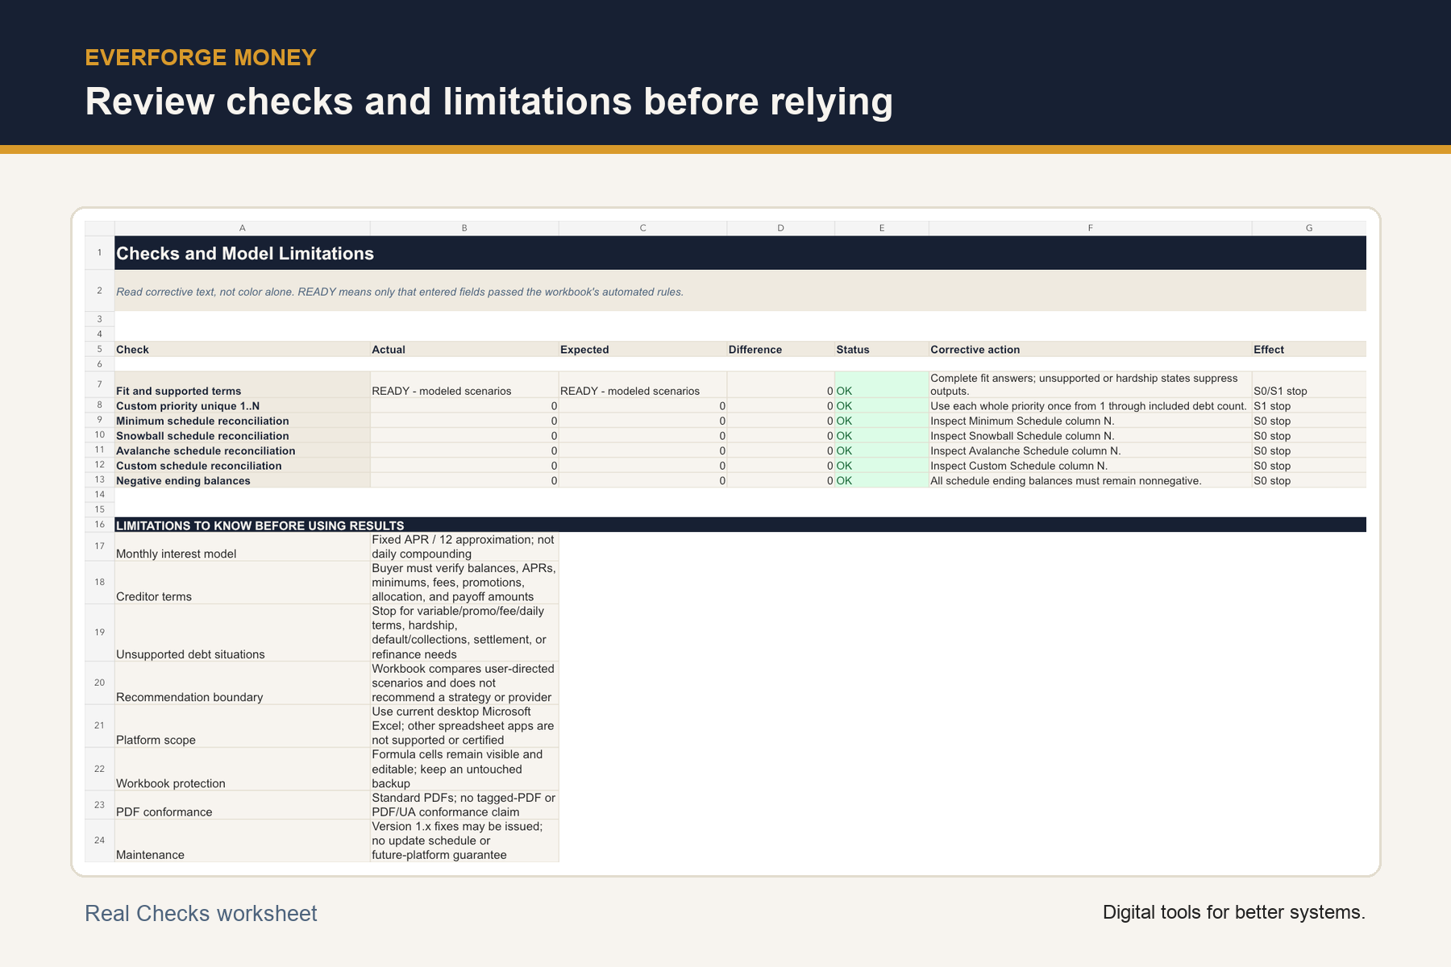Select the 'Checks and Model Limitations' title cell
This screenshot has height=967, width=1451.
tap(740, 253)
